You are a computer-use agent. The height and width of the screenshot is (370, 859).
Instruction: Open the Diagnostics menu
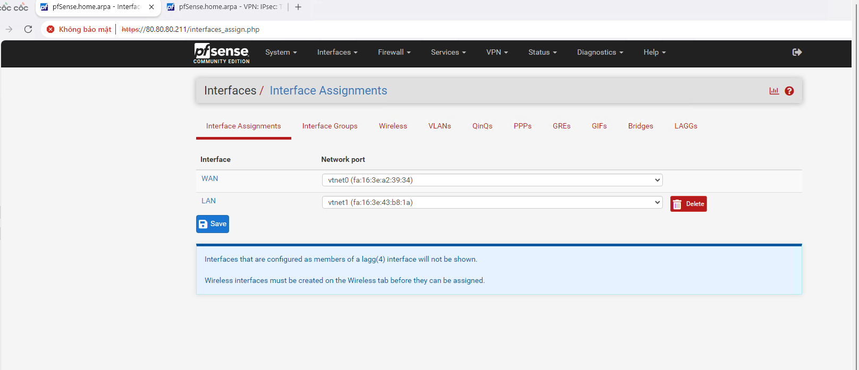click(600, 52)
